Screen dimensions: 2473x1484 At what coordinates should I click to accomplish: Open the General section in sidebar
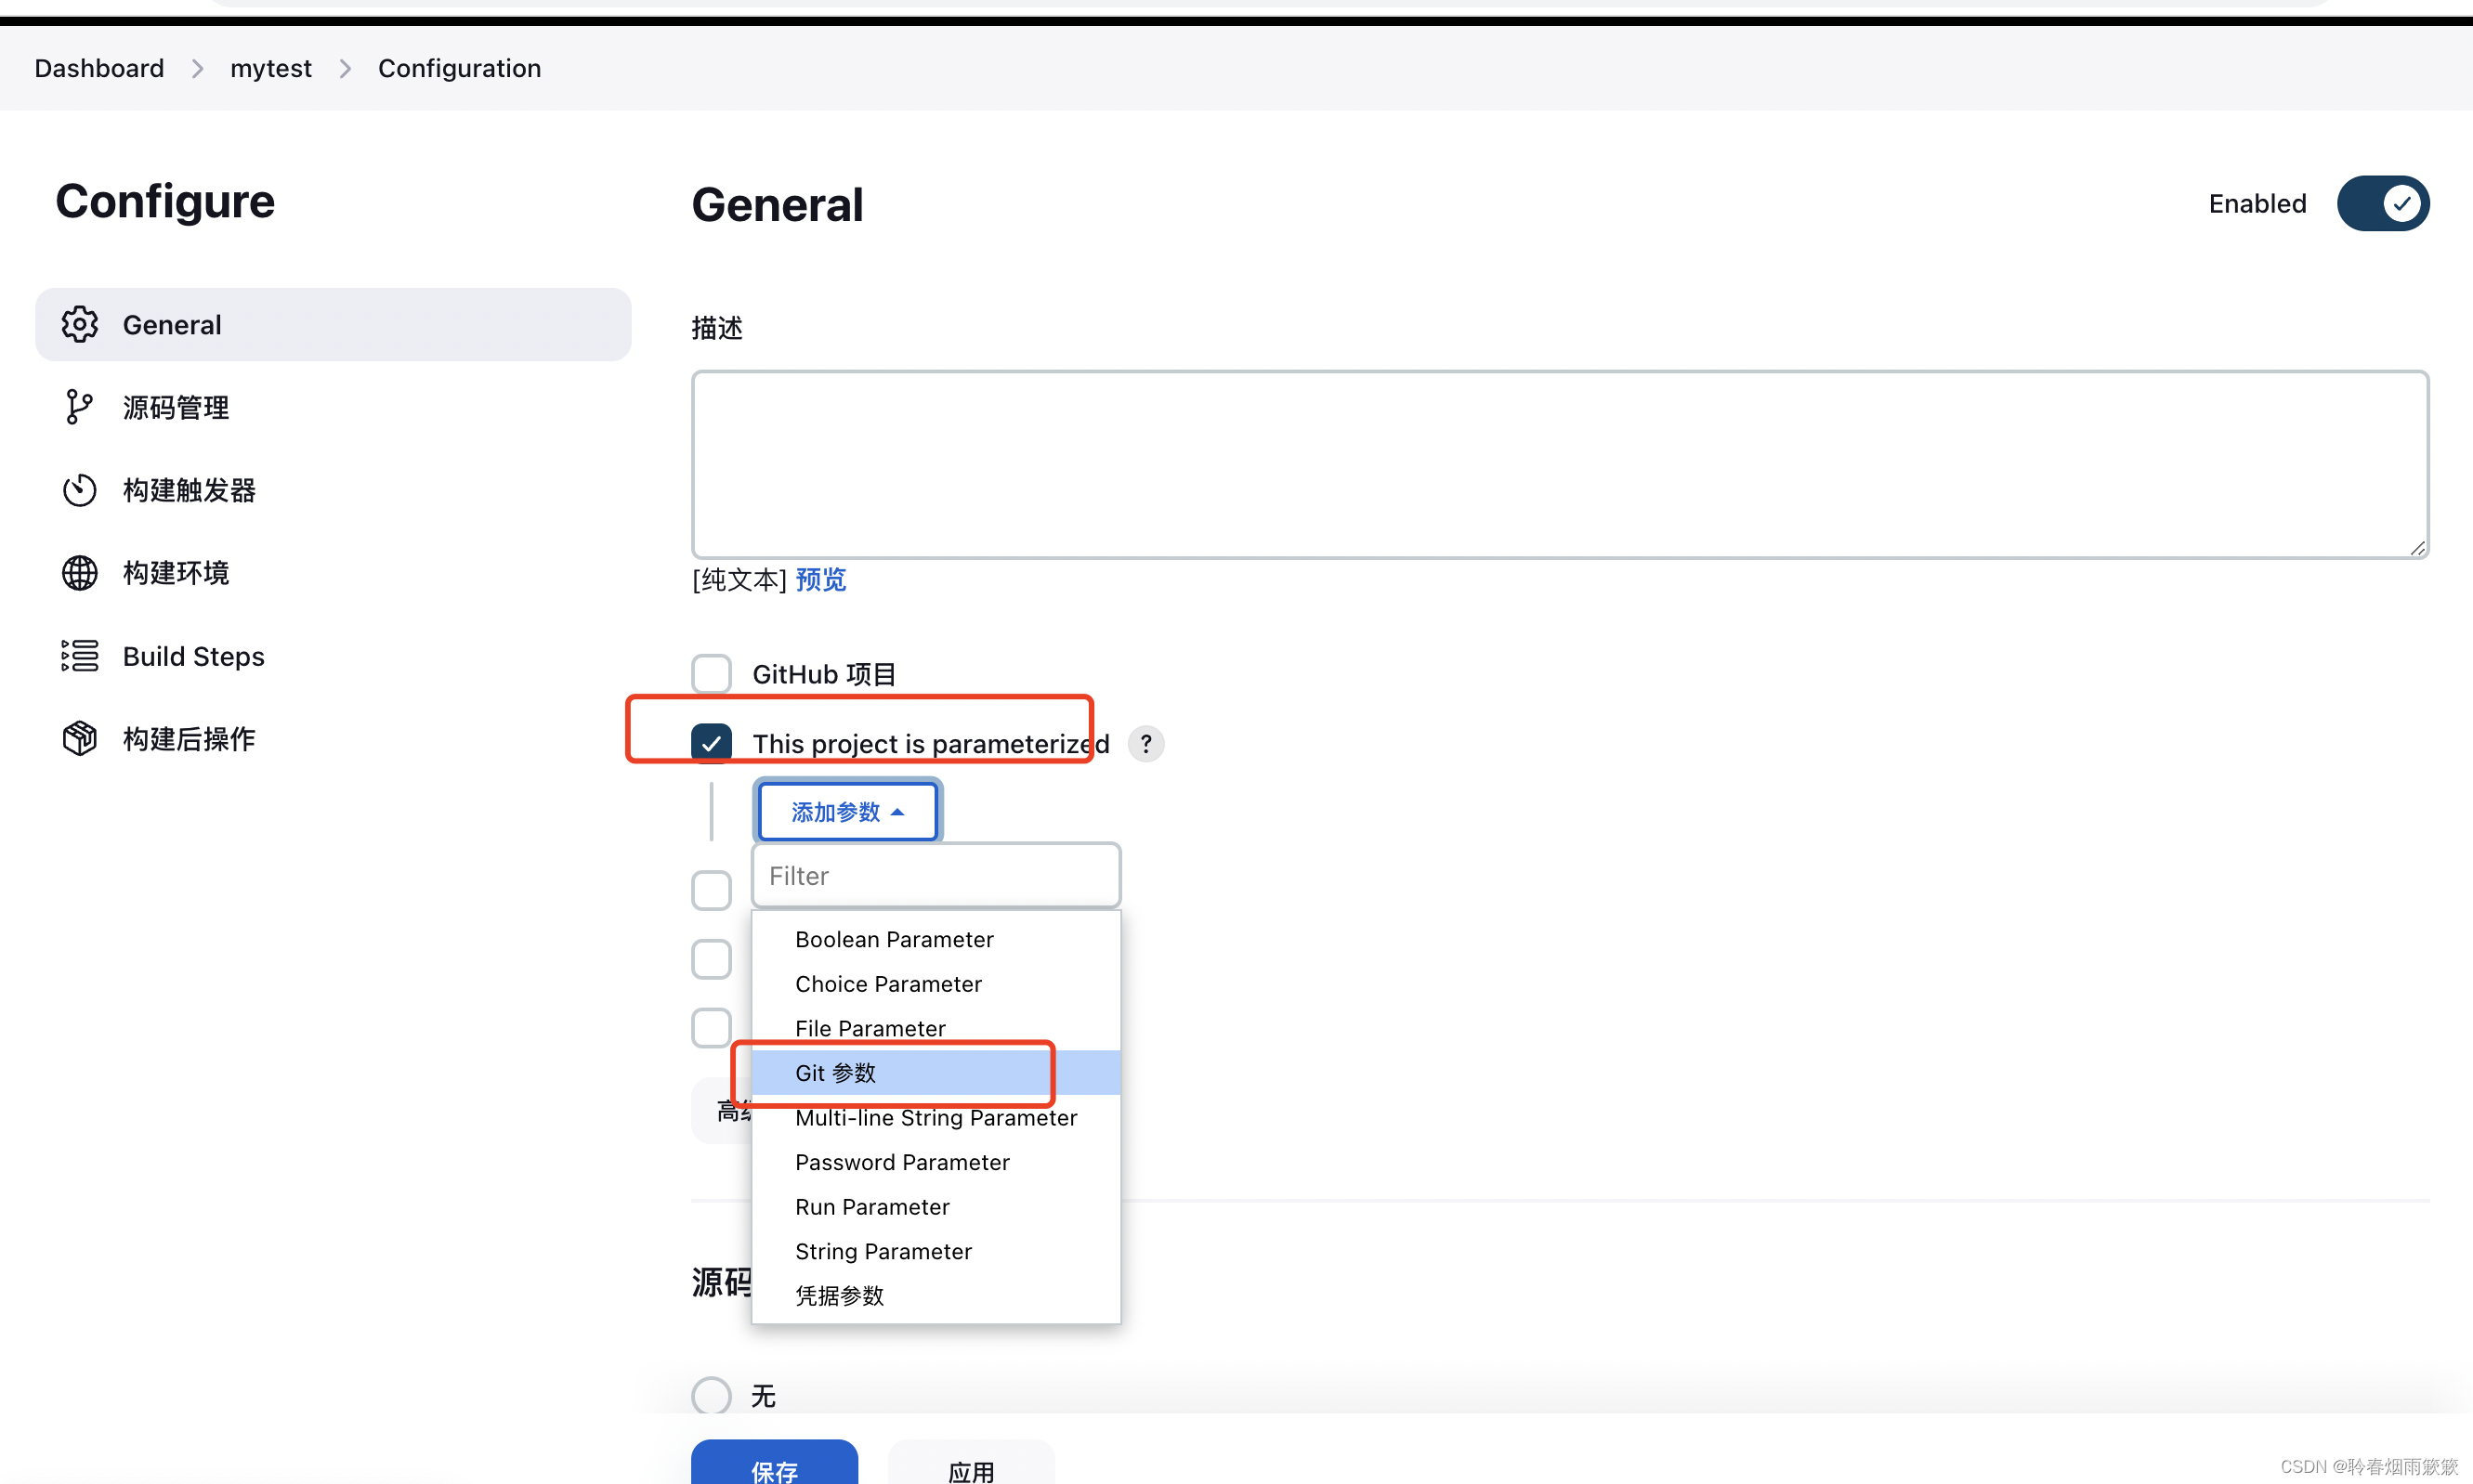334,325
